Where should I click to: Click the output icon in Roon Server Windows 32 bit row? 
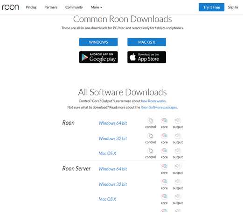pos(178,181)
